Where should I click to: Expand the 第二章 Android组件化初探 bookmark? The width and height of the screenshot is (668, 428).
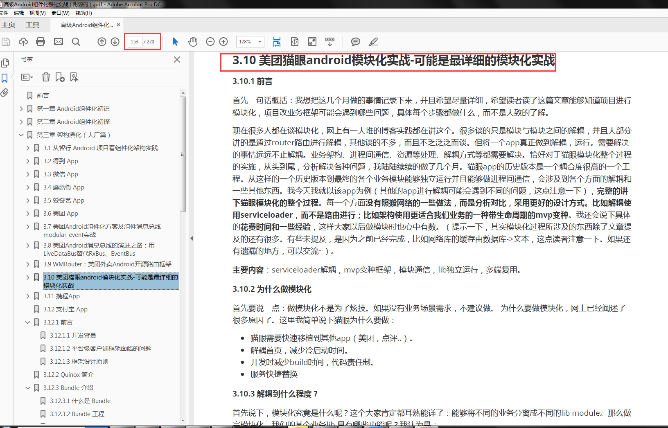pos(21,122)
